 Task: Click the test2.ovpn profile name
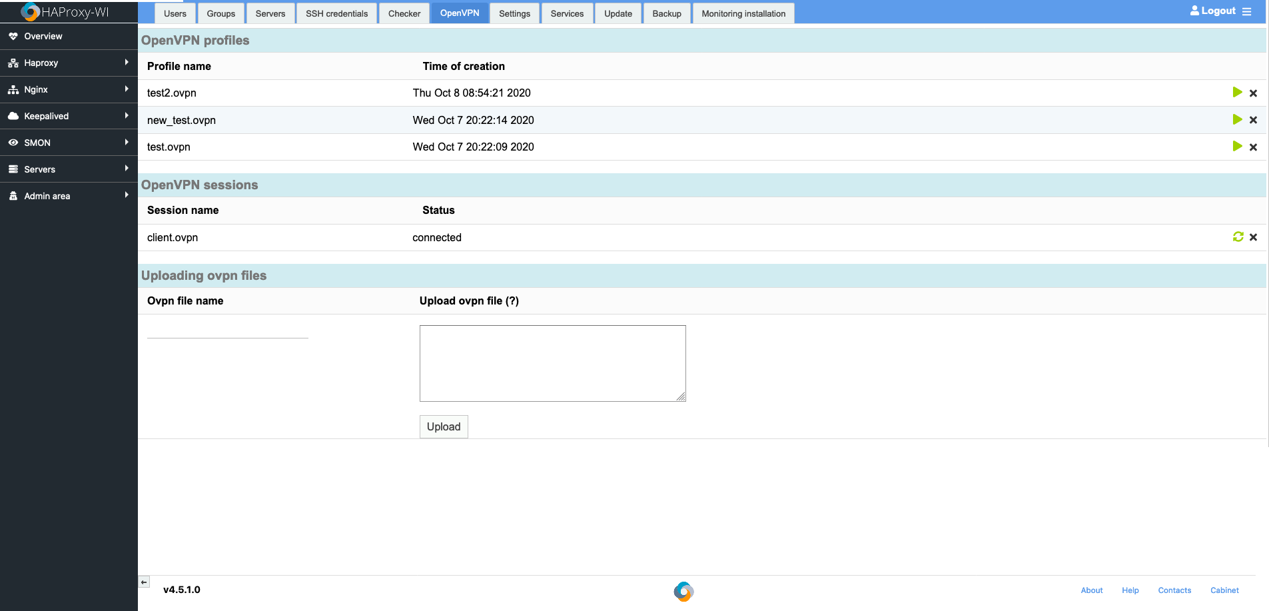click(x=172, y=93)
